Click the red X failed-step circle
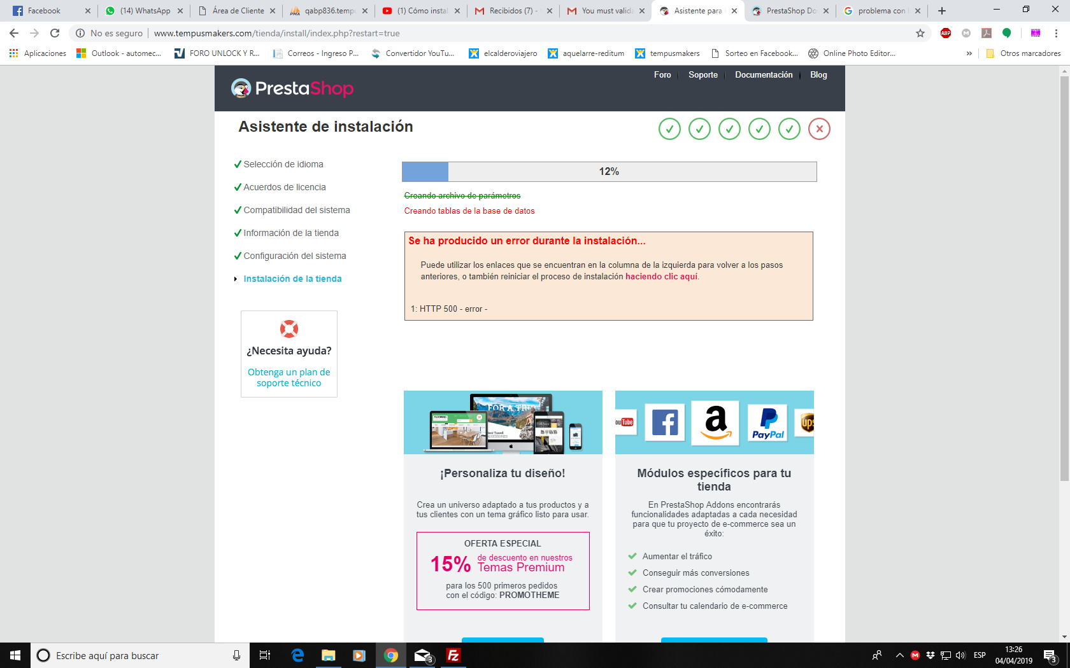 point(819,129)
